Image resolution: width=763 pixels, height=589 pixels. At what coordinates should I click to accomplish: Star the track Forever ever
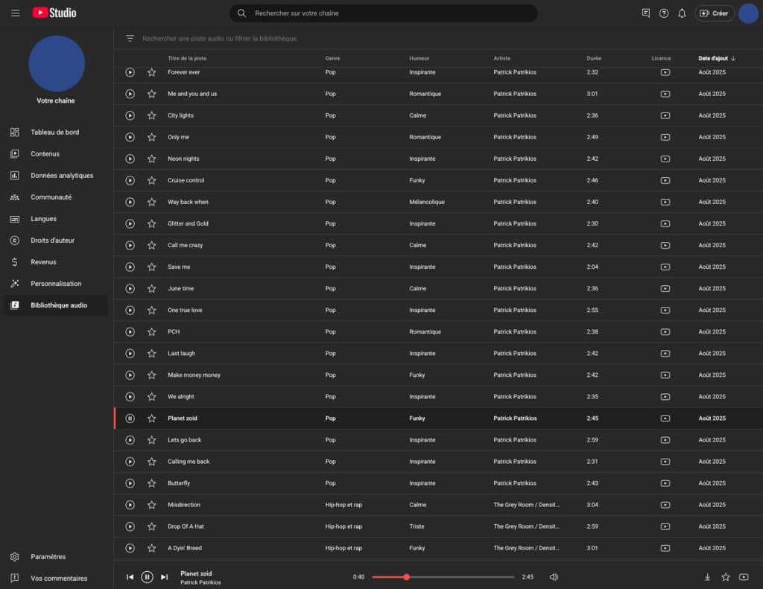152,72
